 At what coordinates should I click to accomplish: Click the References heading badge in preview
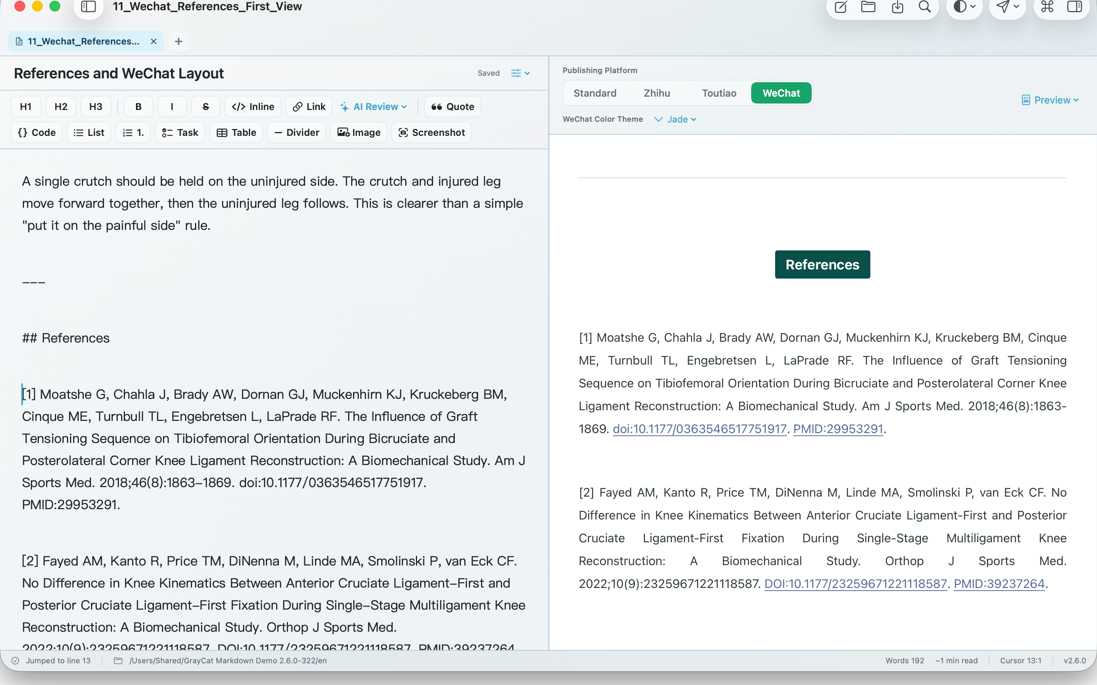[x=822, y=264]
